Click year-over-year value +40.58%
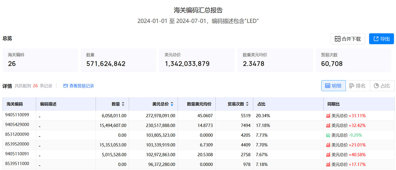 (357, 155)
